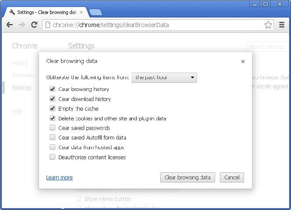This screenshot has width=291, height=210.
Task: Click the browser forward arrow
Action: click(22, 25)
